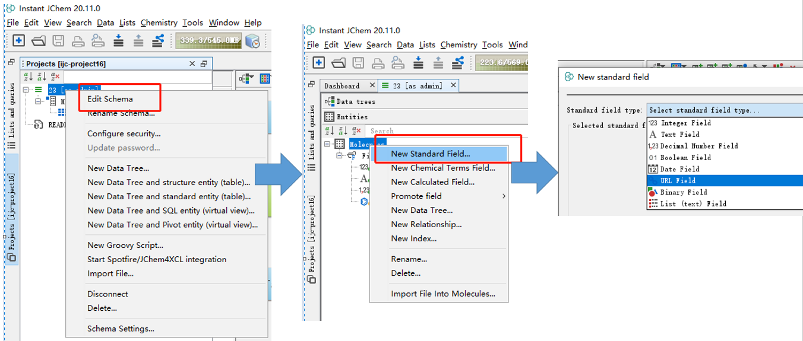Click Export up-arrow icon in left window toolbar
Viewport: 803px width, 341px height.
[138, 40]
